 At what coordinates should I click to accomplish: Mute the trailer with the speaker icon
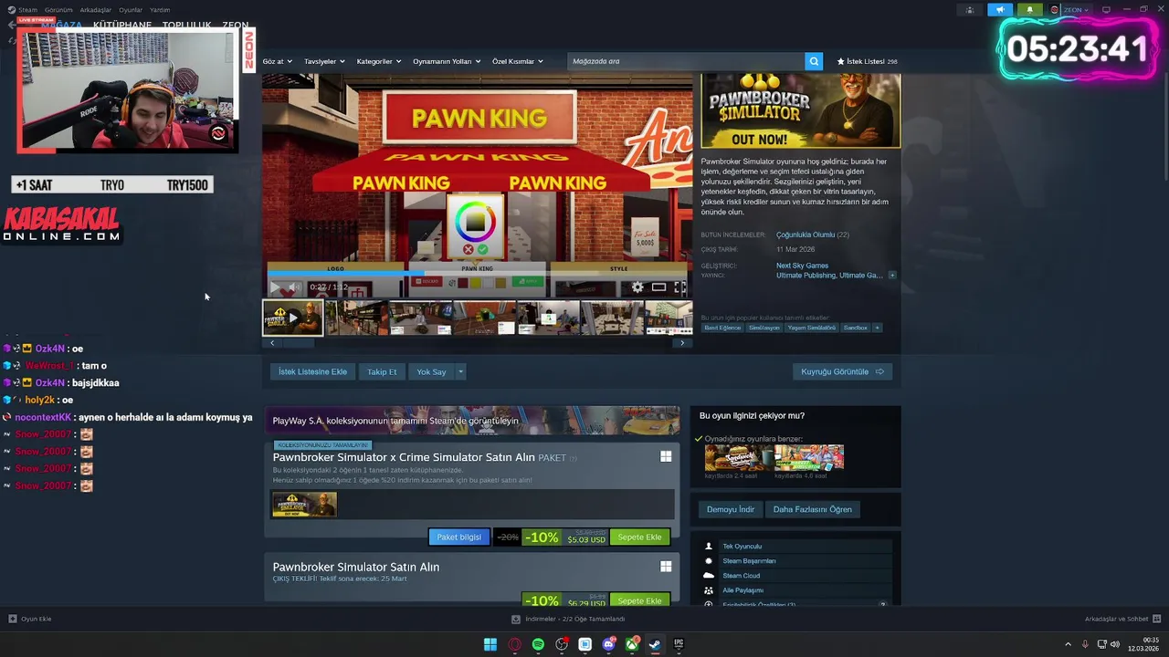(x=293, y=287)
